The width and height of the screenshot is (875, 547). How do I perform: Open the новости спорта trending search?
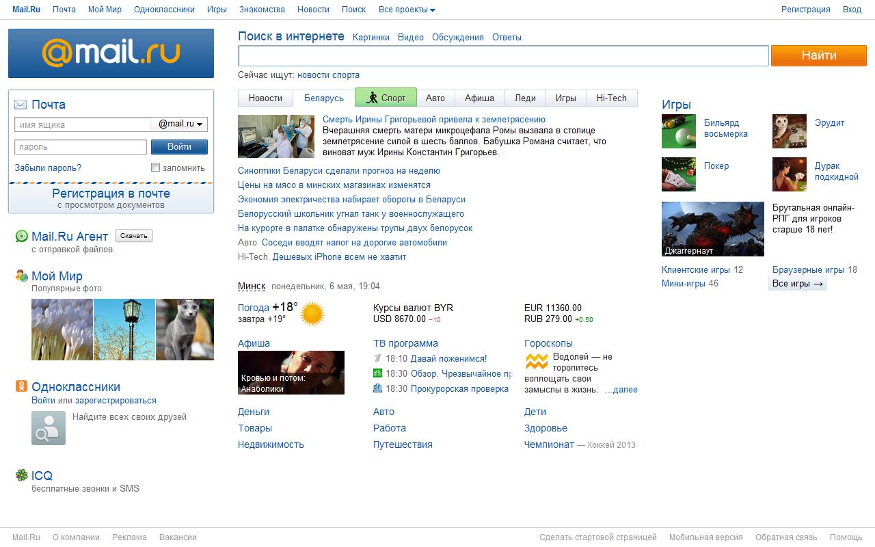pyautogui.click(x=328, y=75)
